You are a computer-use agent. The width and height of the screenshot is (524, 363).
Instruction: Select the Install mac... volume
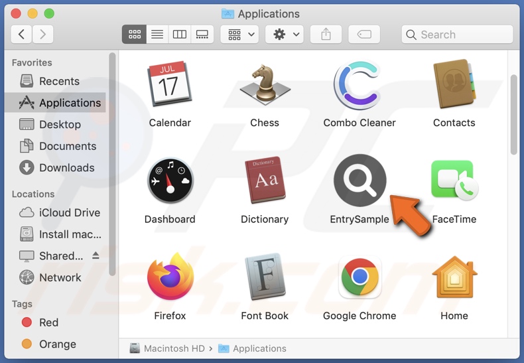pyautogui.click(x=55, y=234)
